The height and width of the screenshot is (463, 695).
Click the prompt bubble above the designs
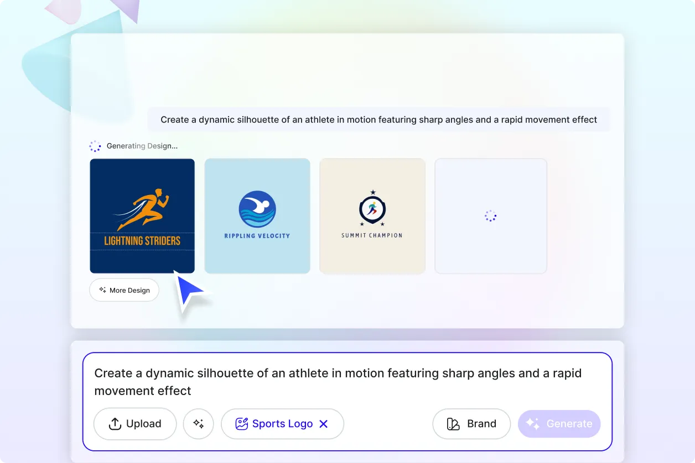click(x=378, y=119)
